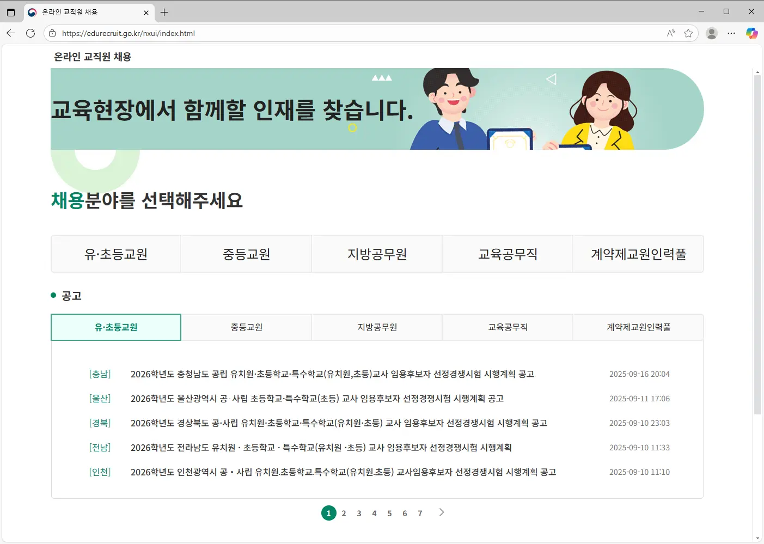Open the 충남 2026학년도 announcement link
The image size is (764, 544).
coord(332,374)
